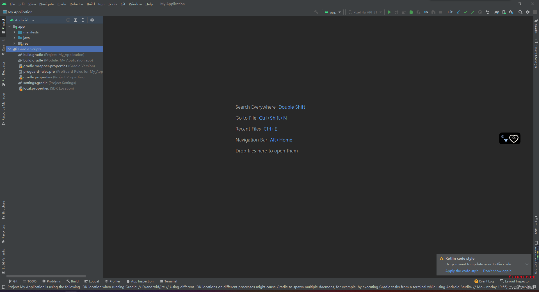
Task: Click Attach Debugger to Android Process
Action: (433, 12)
